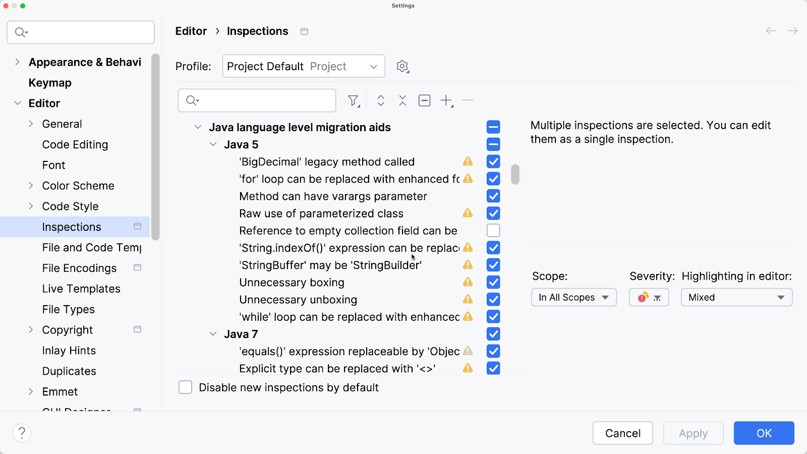Click the inspections search field
The width and height of the screenshot is (807, 454).
pos(265,101)
